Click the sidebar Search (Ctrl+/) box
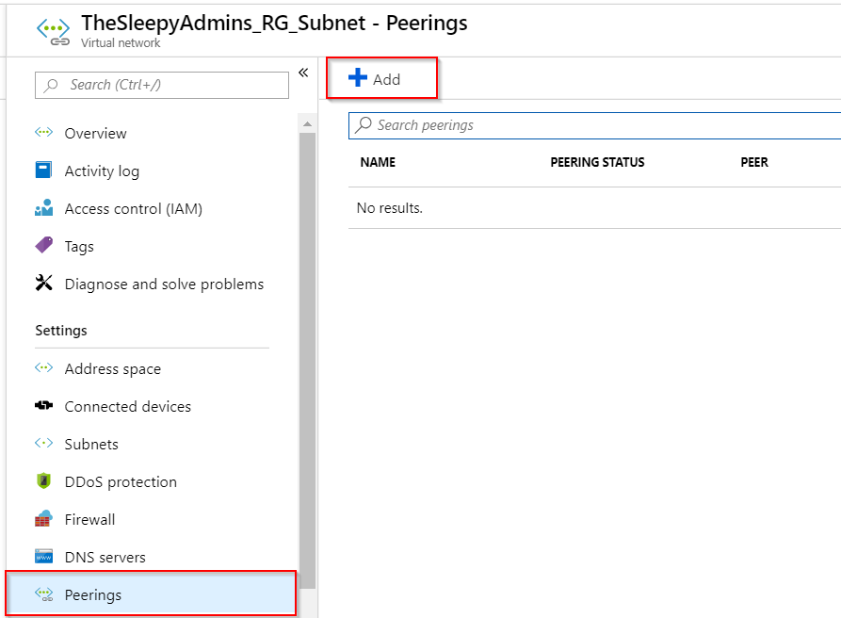The height and width of the screenshot is (618, 841). [x=162, y=85]
